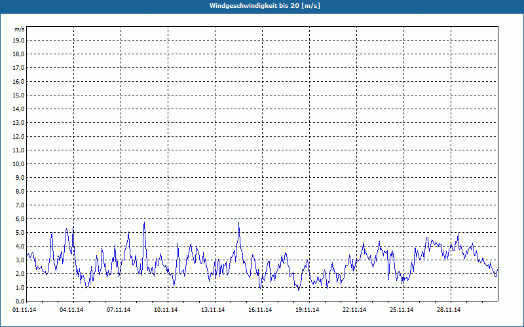Select the 19.11.14 date label
The image size is (524, 327).
[x=309, y=310]
